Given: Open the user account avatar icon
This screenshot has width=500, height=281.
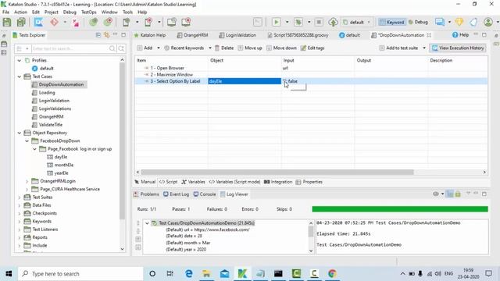Looking at the screenshot, I should pos(487,22).
